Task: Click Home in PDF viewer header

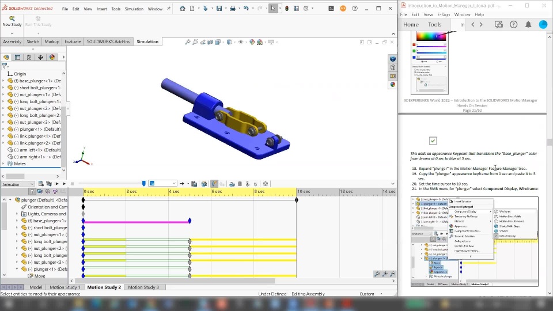Action: 411,24
